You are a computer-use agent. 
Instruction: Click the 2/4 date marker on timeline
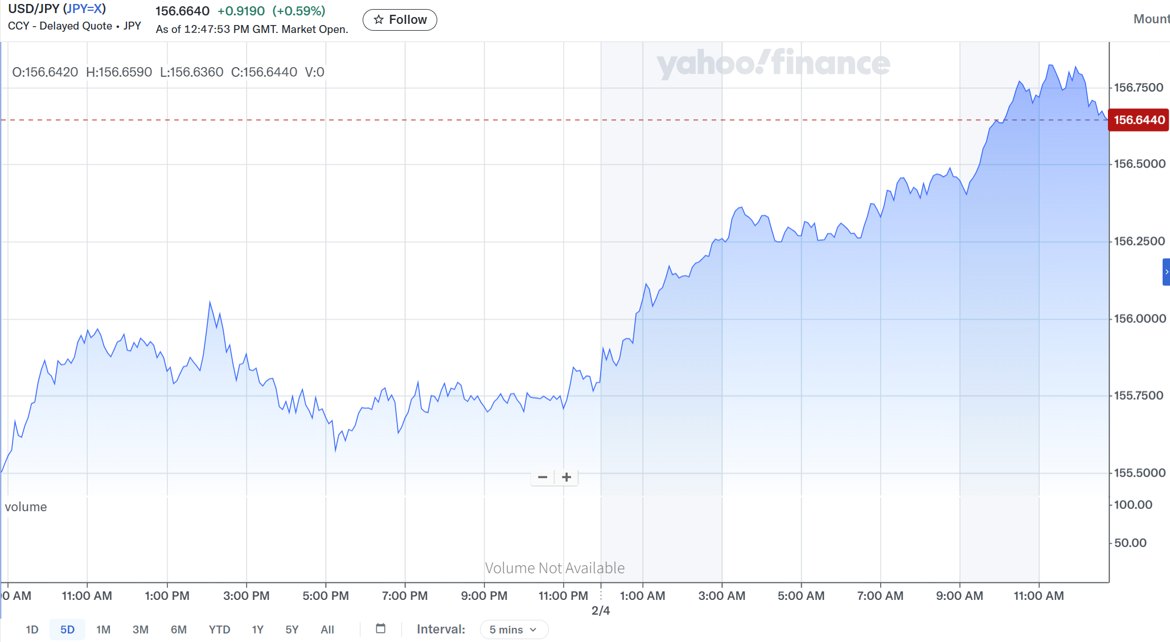click(x=601, y=610)
